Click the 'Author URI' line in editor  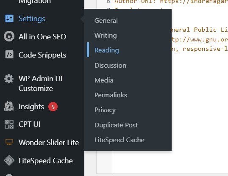tap(171, 2)
